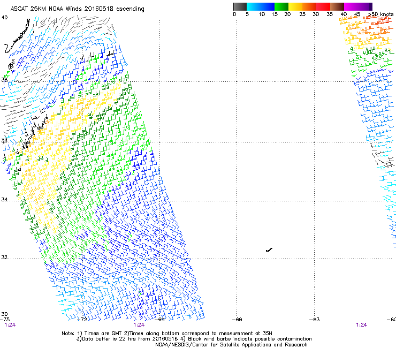Click legend tick label '25'
The image size is (396, 348).
[x=302, y=14]
